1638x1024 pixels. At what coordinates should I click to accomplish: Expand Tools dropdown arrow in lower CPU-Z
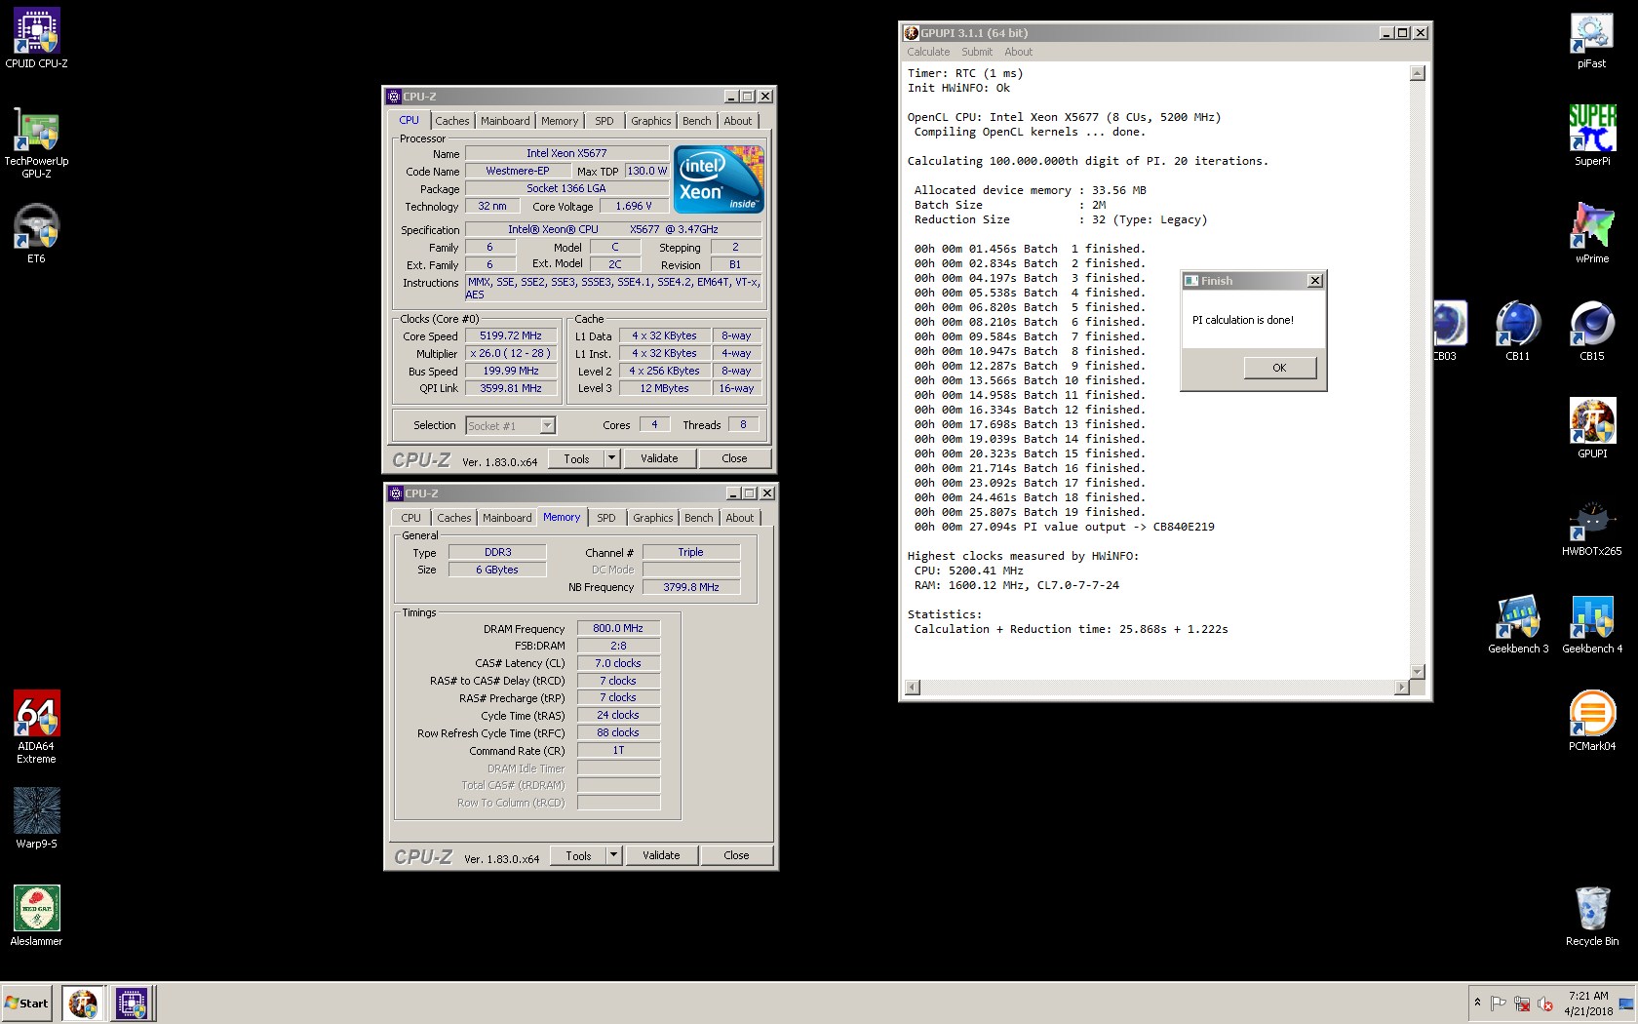point(613,855)
